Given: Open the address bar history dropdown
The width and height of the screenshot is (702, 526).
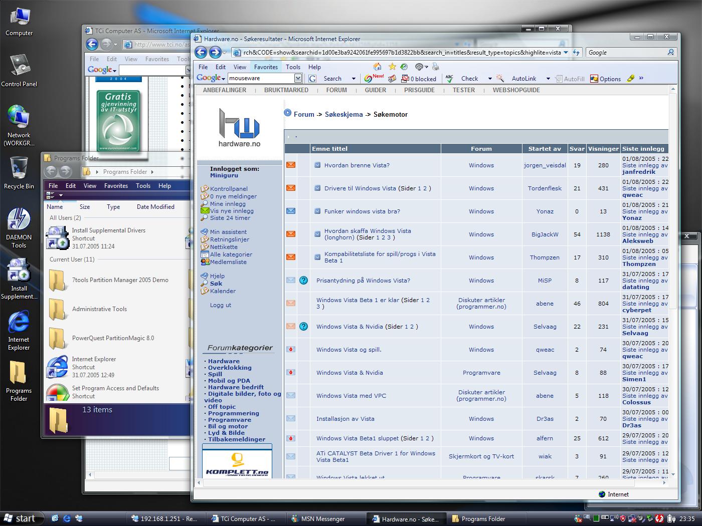Looking at the screenshot, I should [x=566, y=52].
